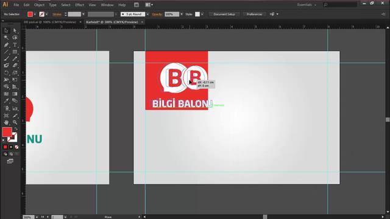Click the orange Stroke label link
Image resolution: width=390 pixels, height=219 pixels.
point(57,14)
